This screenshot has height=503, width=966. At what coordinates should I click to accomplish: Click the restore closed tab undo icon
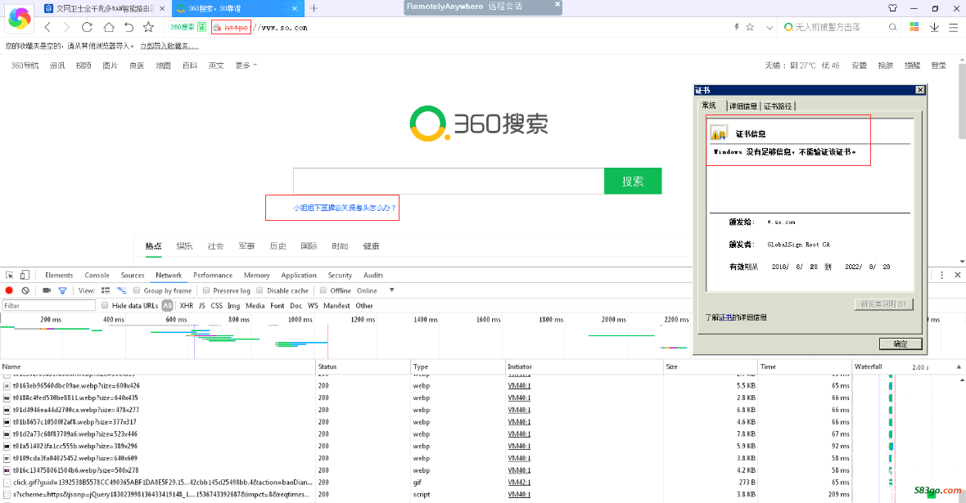click(x=129, y=27)
